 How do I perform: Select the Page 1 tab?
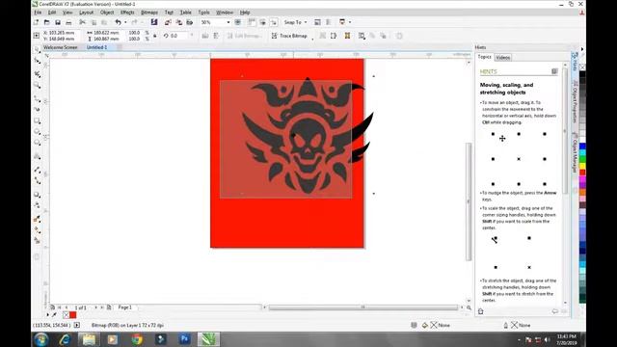point(125,307)
